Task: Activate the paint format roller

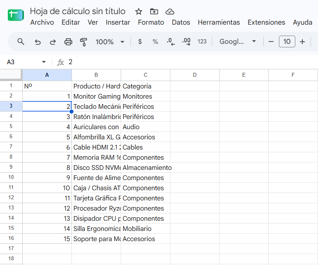Action: [x=83, y=42]
